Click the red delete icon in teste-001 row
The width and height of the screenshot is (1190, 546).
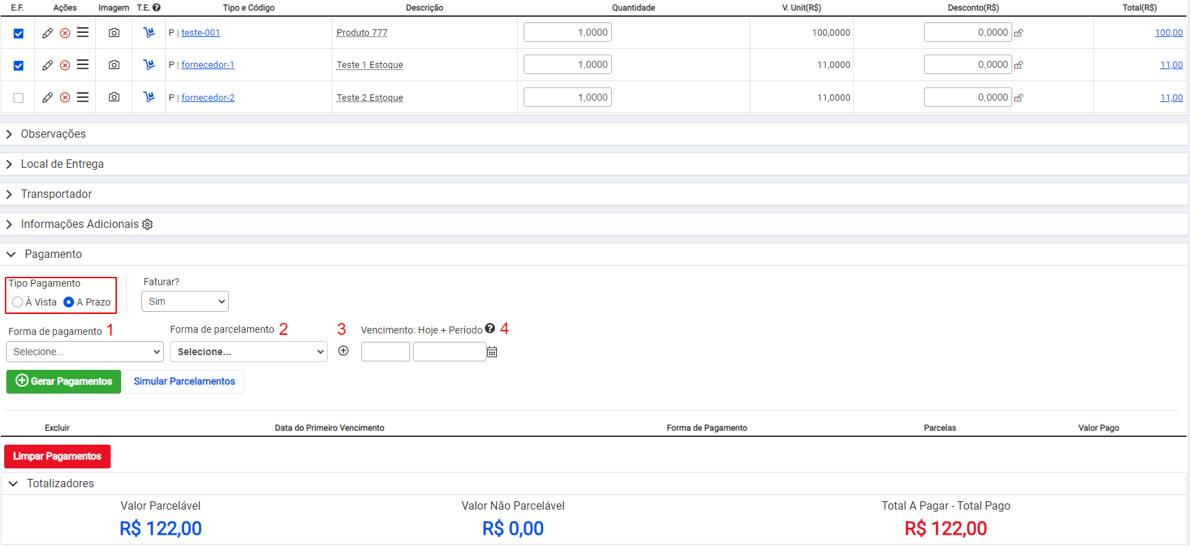(x=65, y=33)
